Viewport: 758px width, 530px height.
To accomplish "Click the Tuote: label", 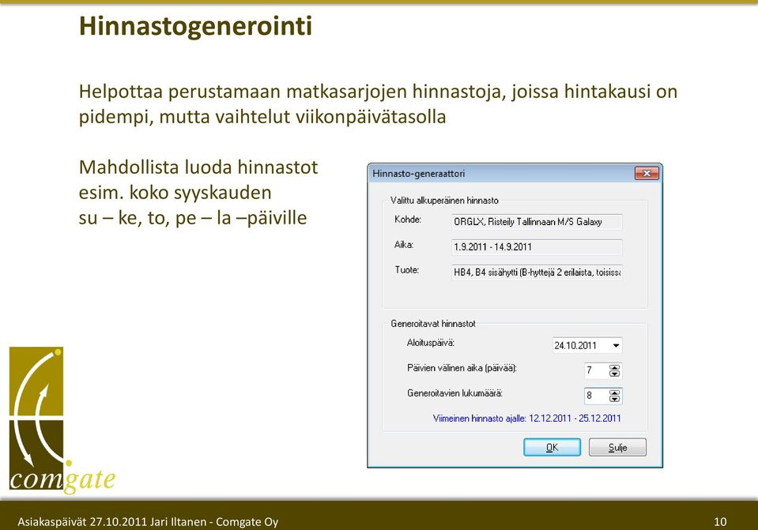I will coord(407,269).
